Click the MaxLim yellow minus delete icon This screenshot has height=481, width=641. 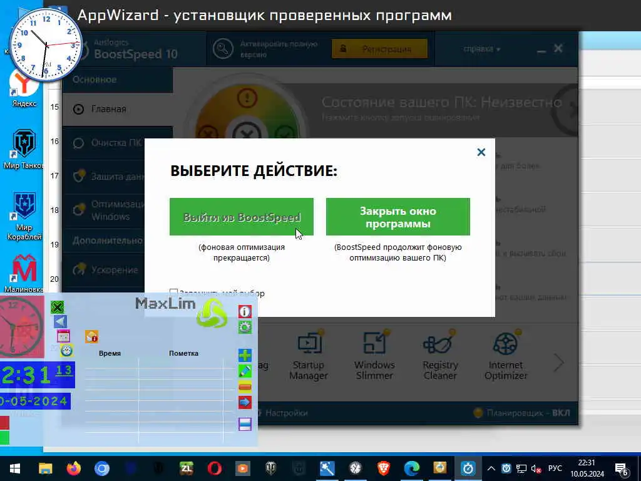click(245, 386)
